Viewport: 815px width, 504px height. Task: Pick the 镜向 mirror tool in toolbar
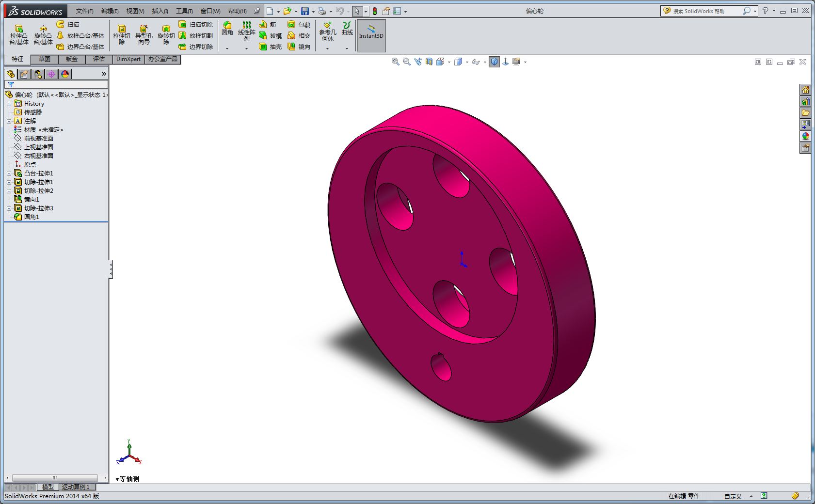299,47
